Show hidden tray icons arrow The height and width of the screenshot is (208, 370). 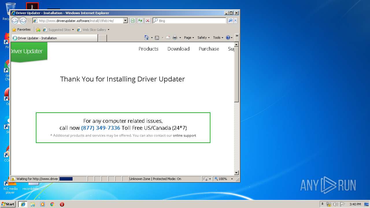point(322,204)
